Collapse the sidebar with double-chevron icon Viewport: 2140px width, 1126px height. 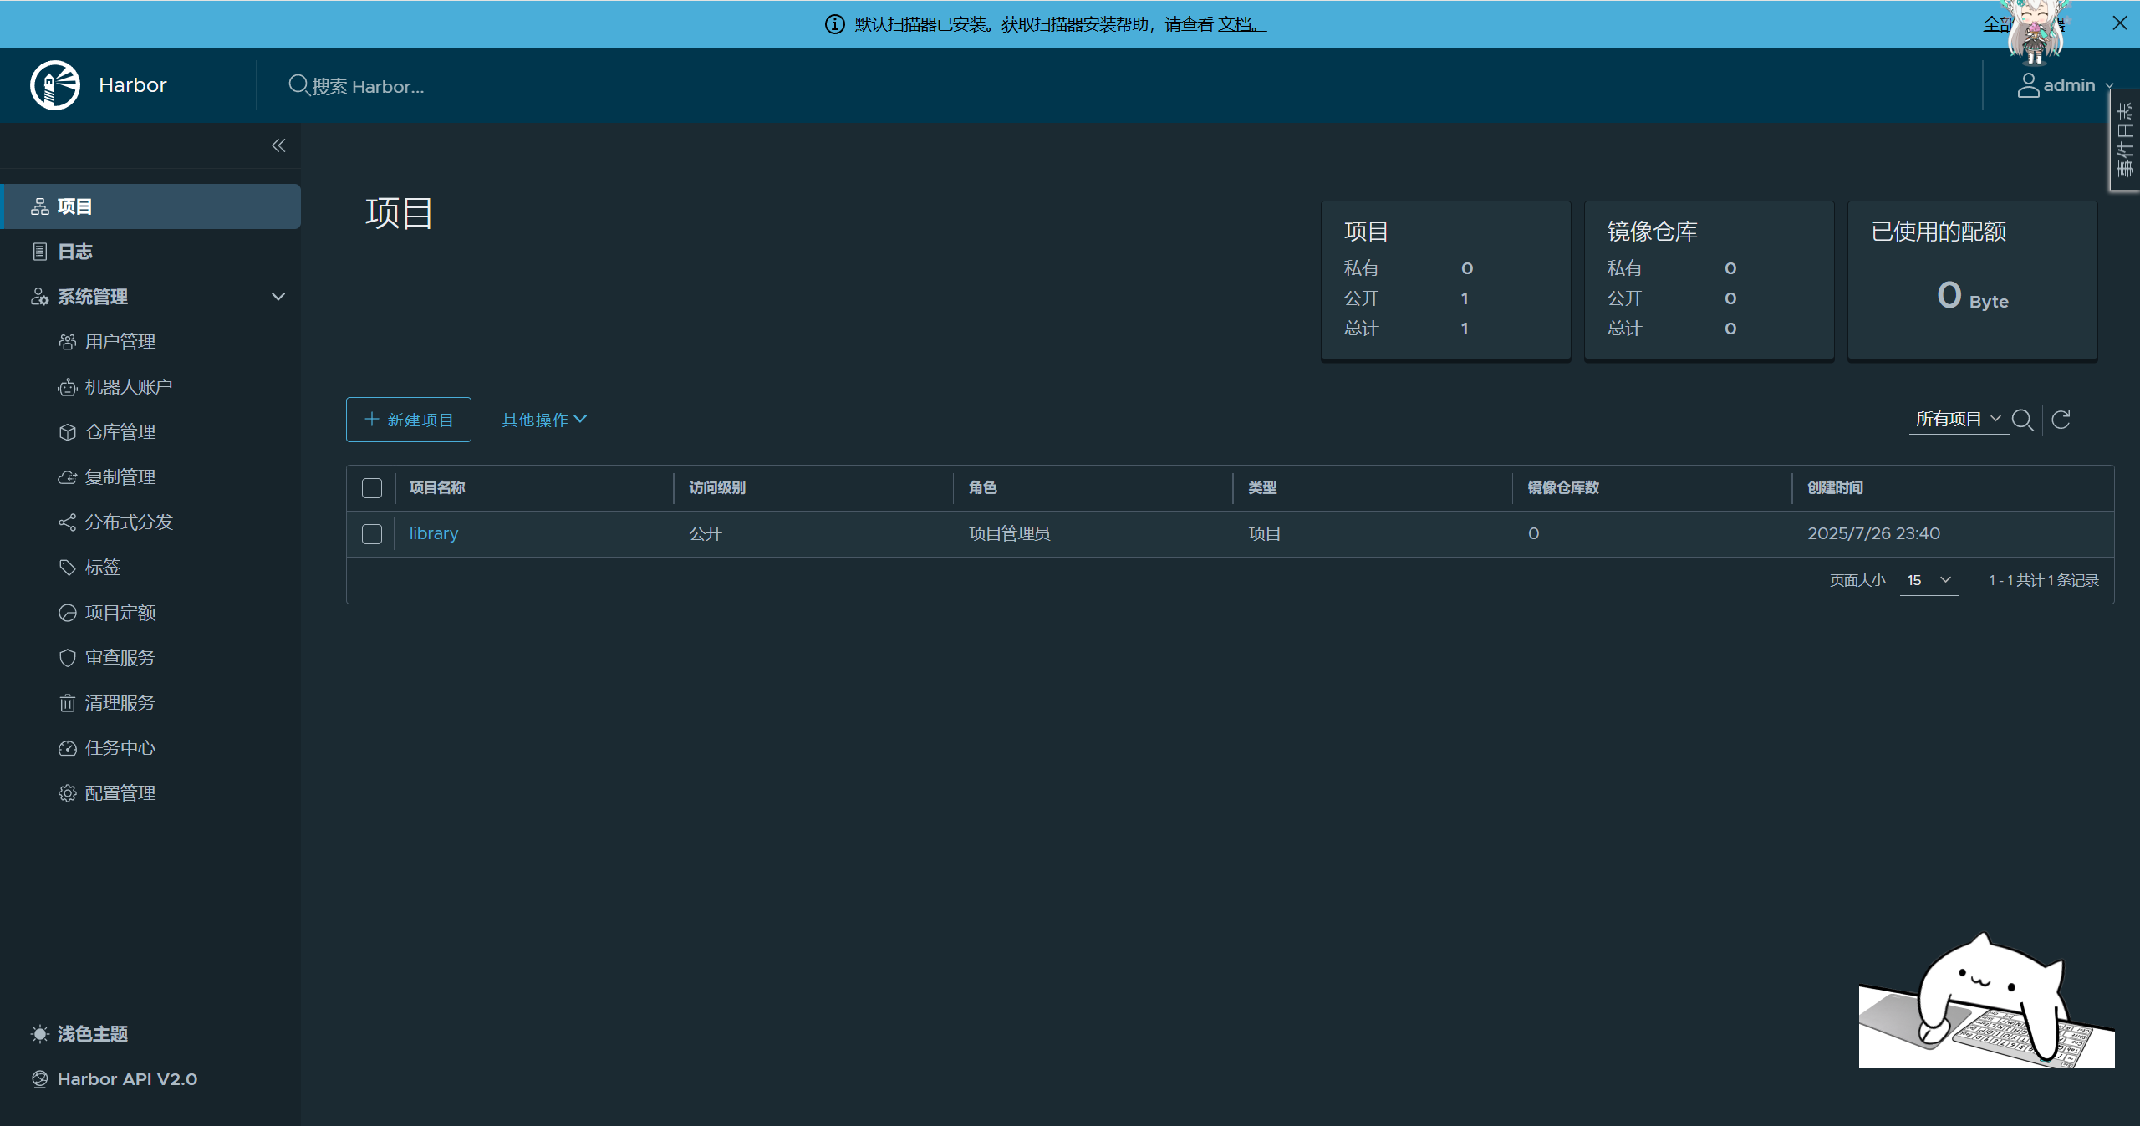pos(278,145)
